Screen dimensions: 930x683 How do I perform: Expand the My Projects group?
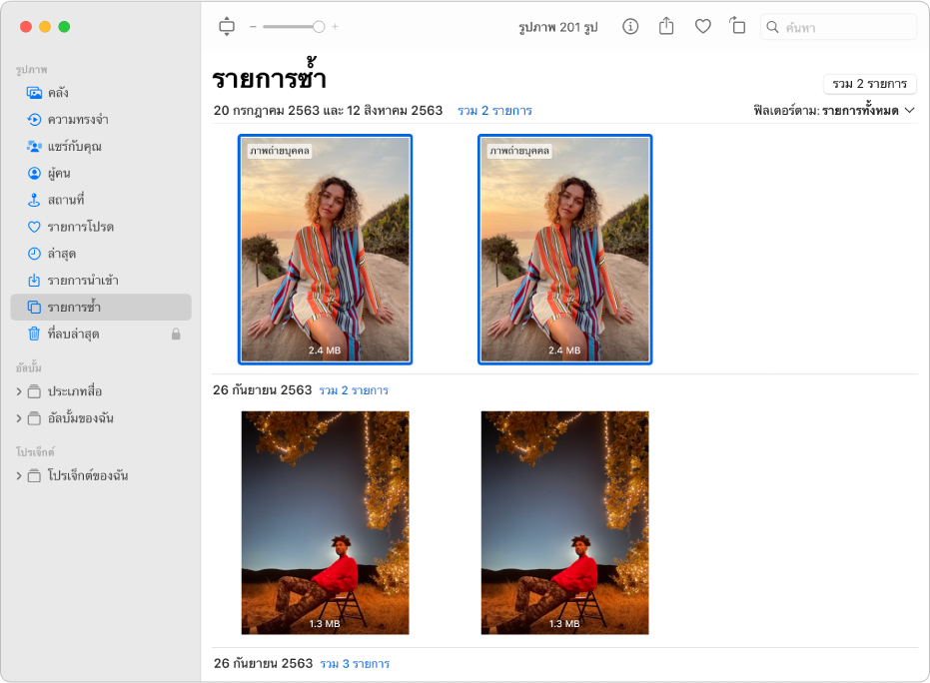[x=20, y=475]
